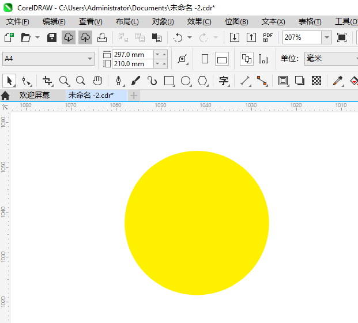Expand the Open recent files arrow

(37, 37)
